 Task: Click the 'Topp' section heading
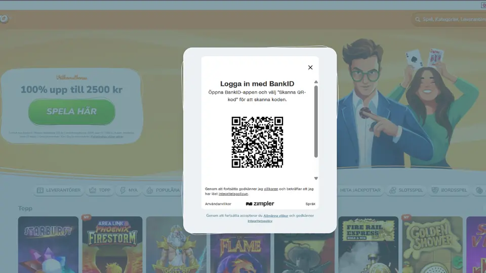25,208
